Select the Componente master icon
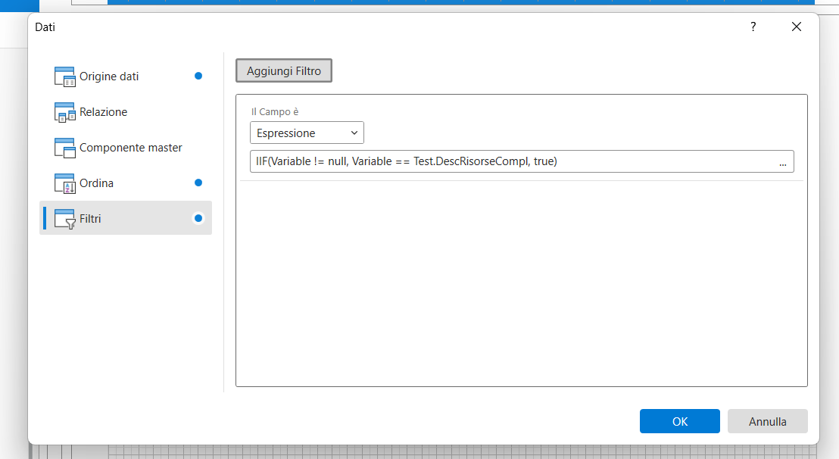Image resolution: width=839 pixels, height=459 pixels. point(65,148)
